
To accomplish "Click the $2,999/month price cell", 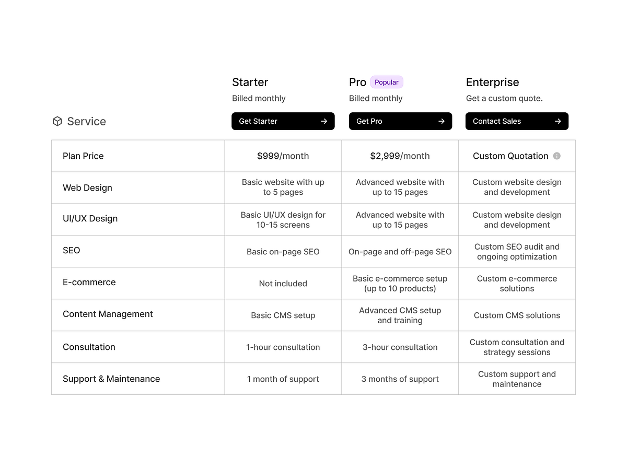I will coord(400,156).
